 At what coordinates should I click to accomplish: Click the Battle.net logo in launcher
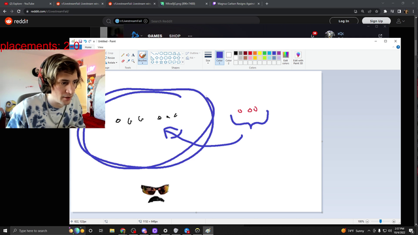tap(135, 35)
